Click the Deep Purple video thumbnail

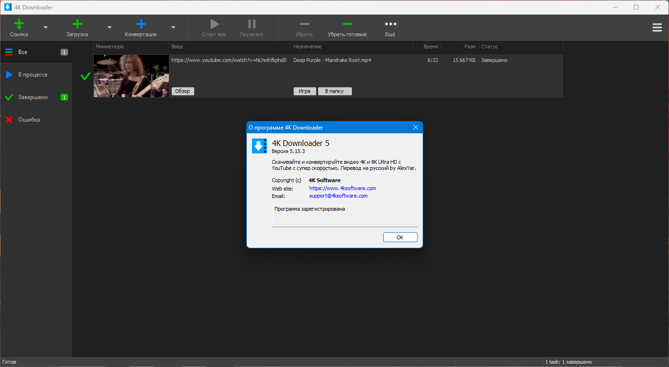[131, 76]
